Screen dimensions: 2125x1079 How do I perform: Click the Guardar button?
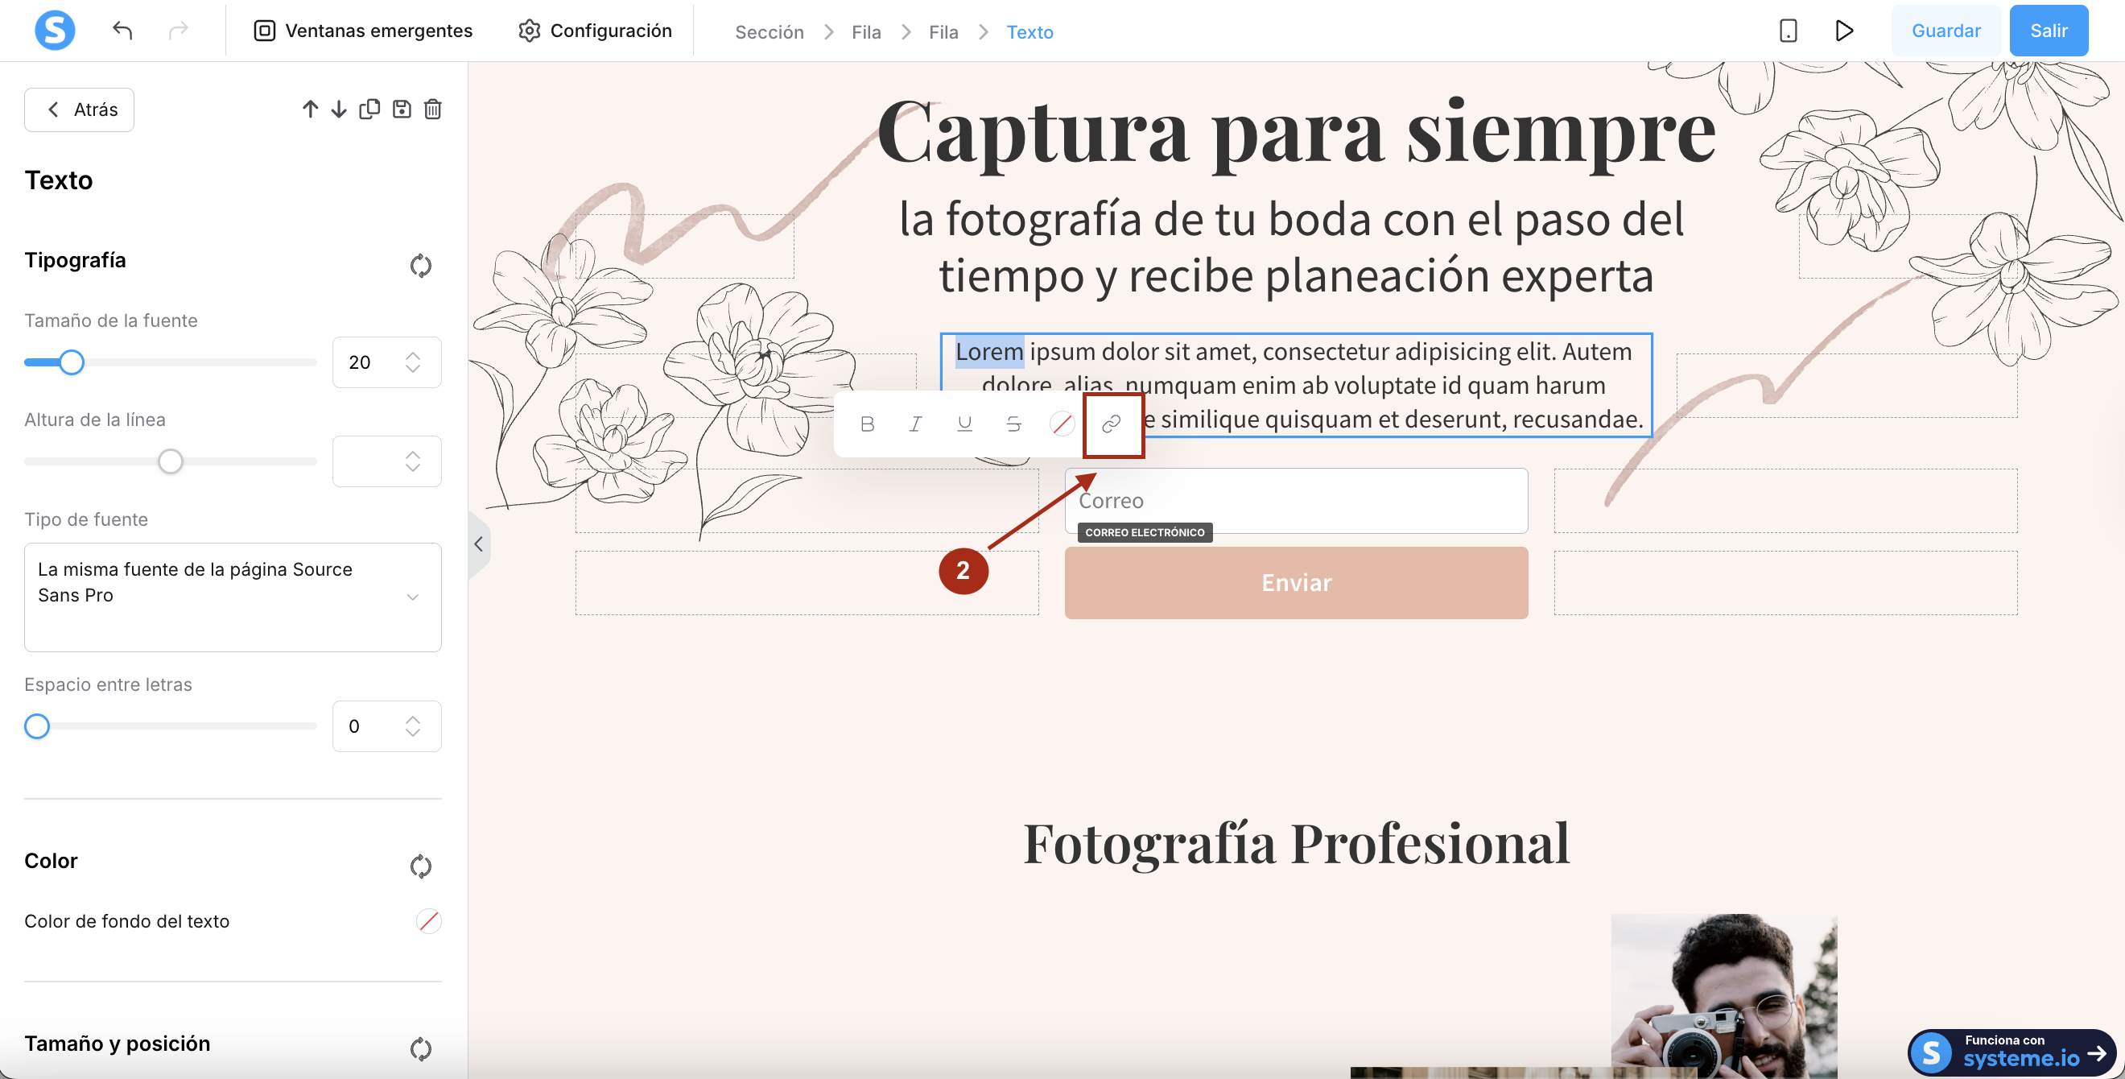tap(1946, 31)
